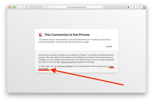Image resolution: width=153 pixels, height=102 pixels.
Task: Click the crossed-out lock warning icon
Action: [40, 35]
